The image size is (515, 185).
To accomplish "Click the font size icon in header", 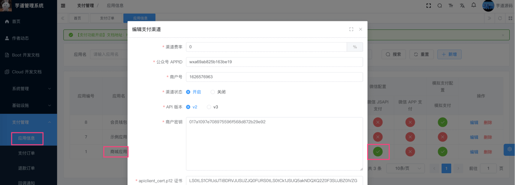I will coord(451,6).
